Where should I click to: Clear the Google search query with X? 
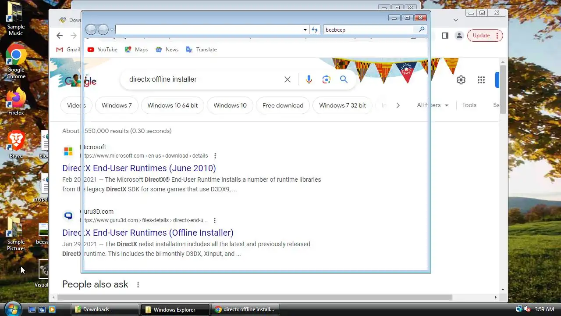pos(288,79)
